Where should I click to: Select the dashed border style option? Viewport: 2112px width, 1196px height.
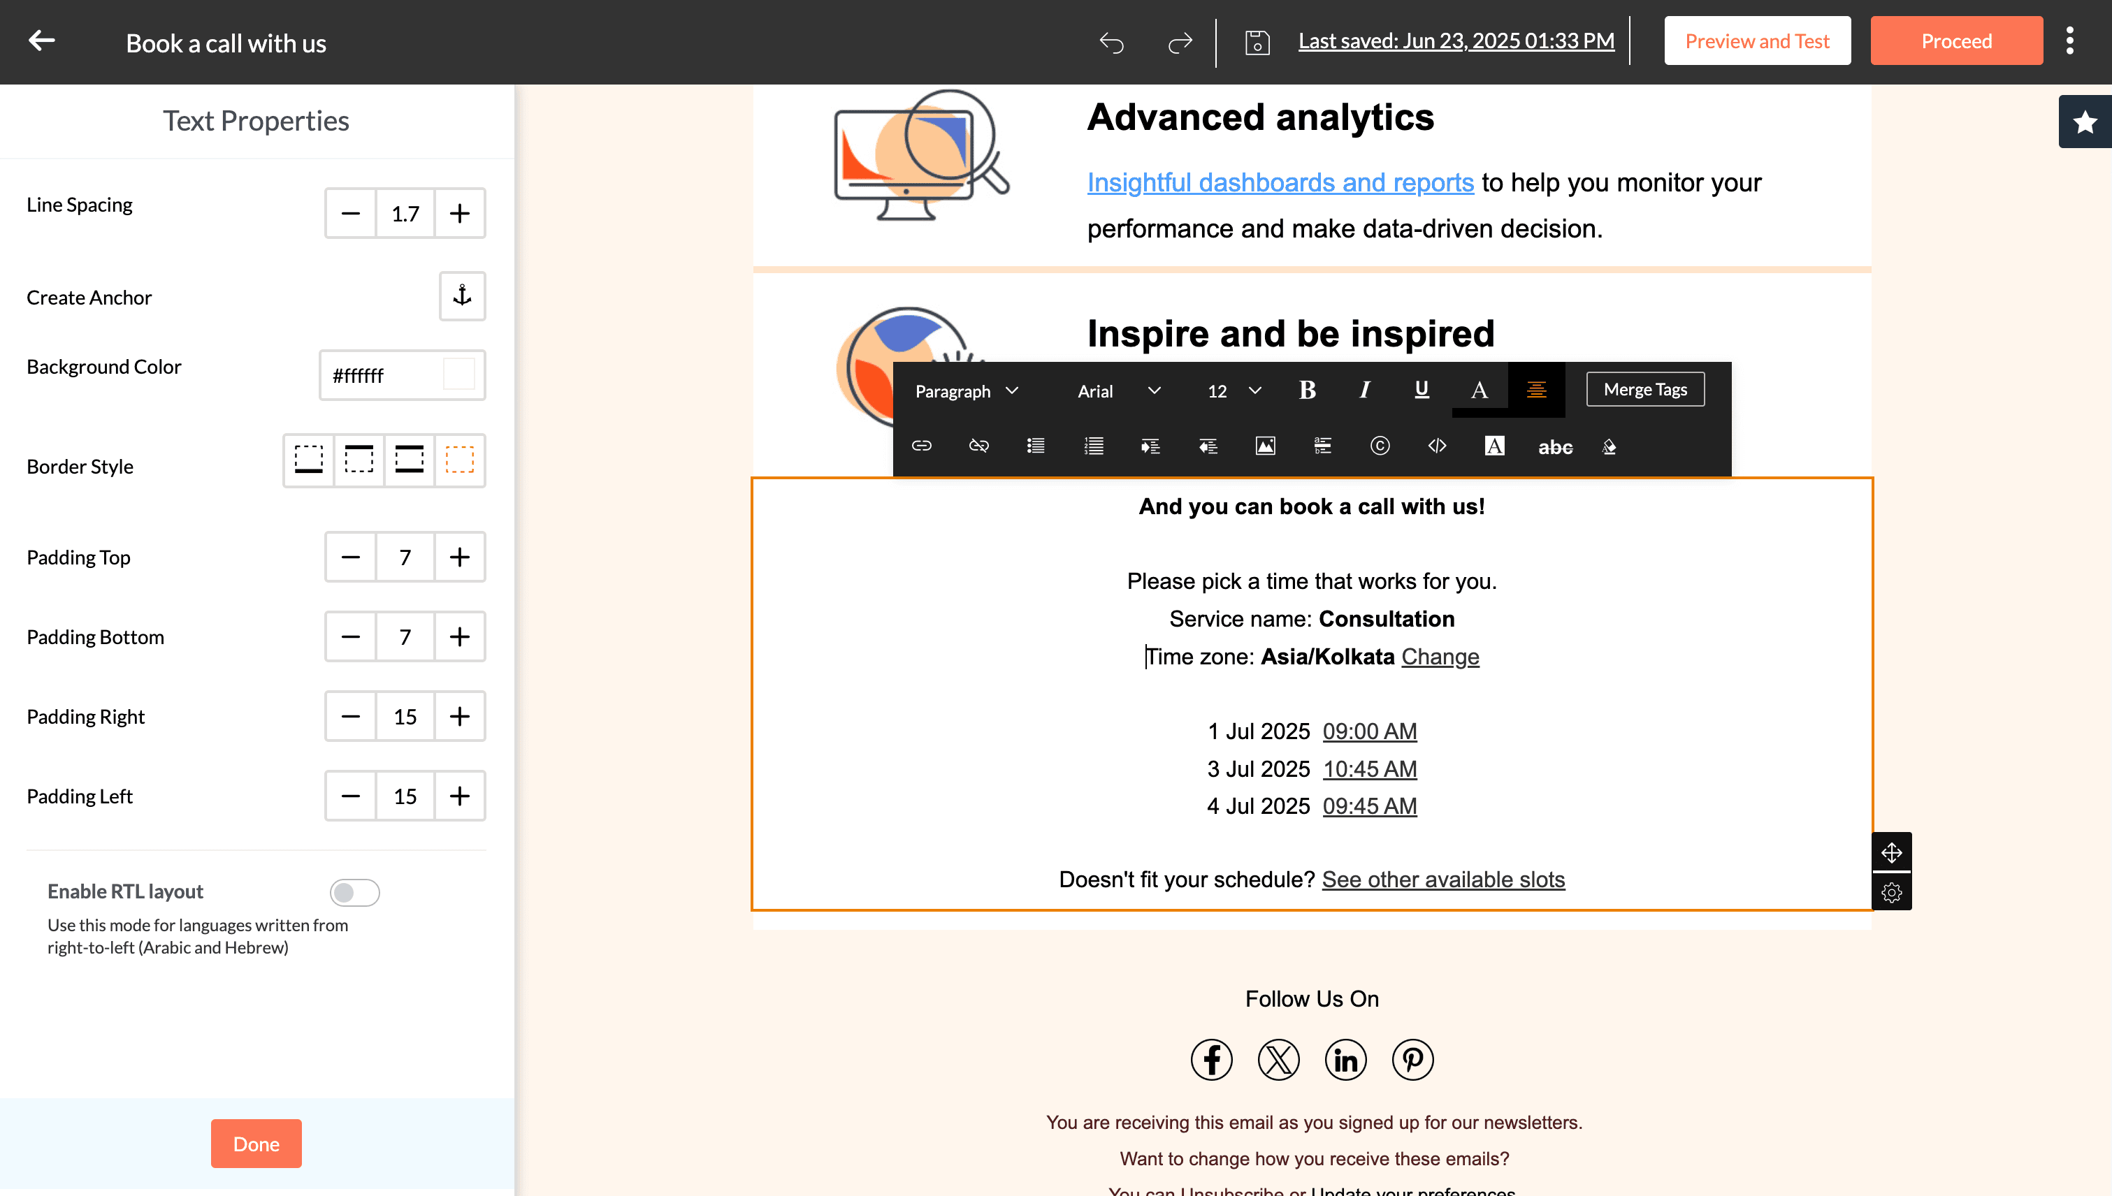pyautogui.click(x=359, y=461)
